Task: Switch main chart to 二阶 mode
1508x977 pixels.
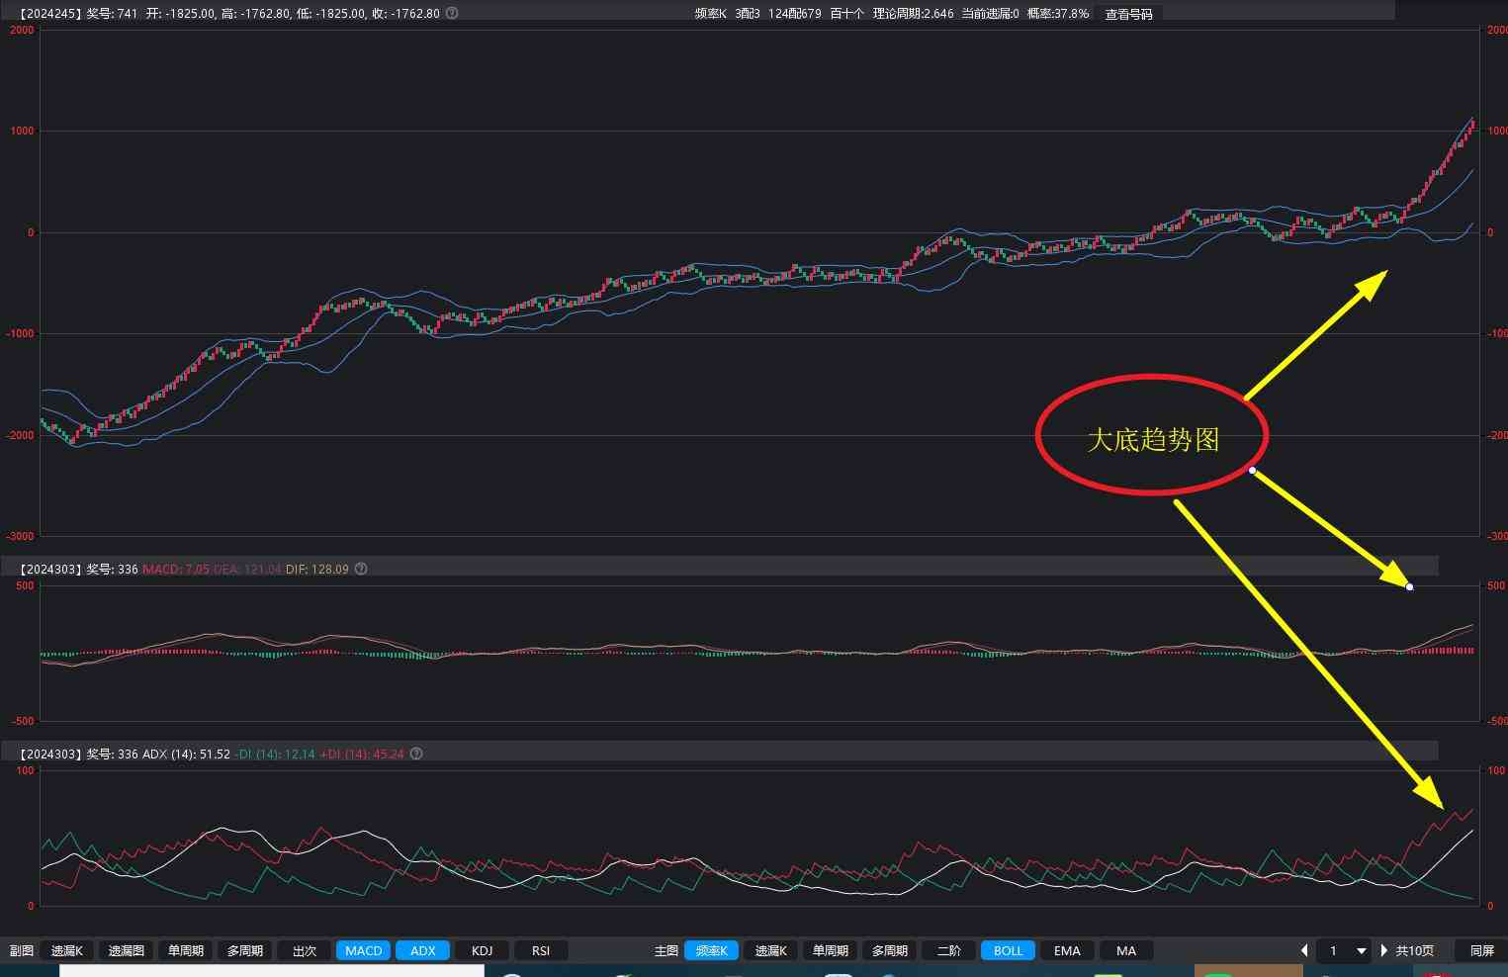Action: pyautogui.click(x=948, y=950)
